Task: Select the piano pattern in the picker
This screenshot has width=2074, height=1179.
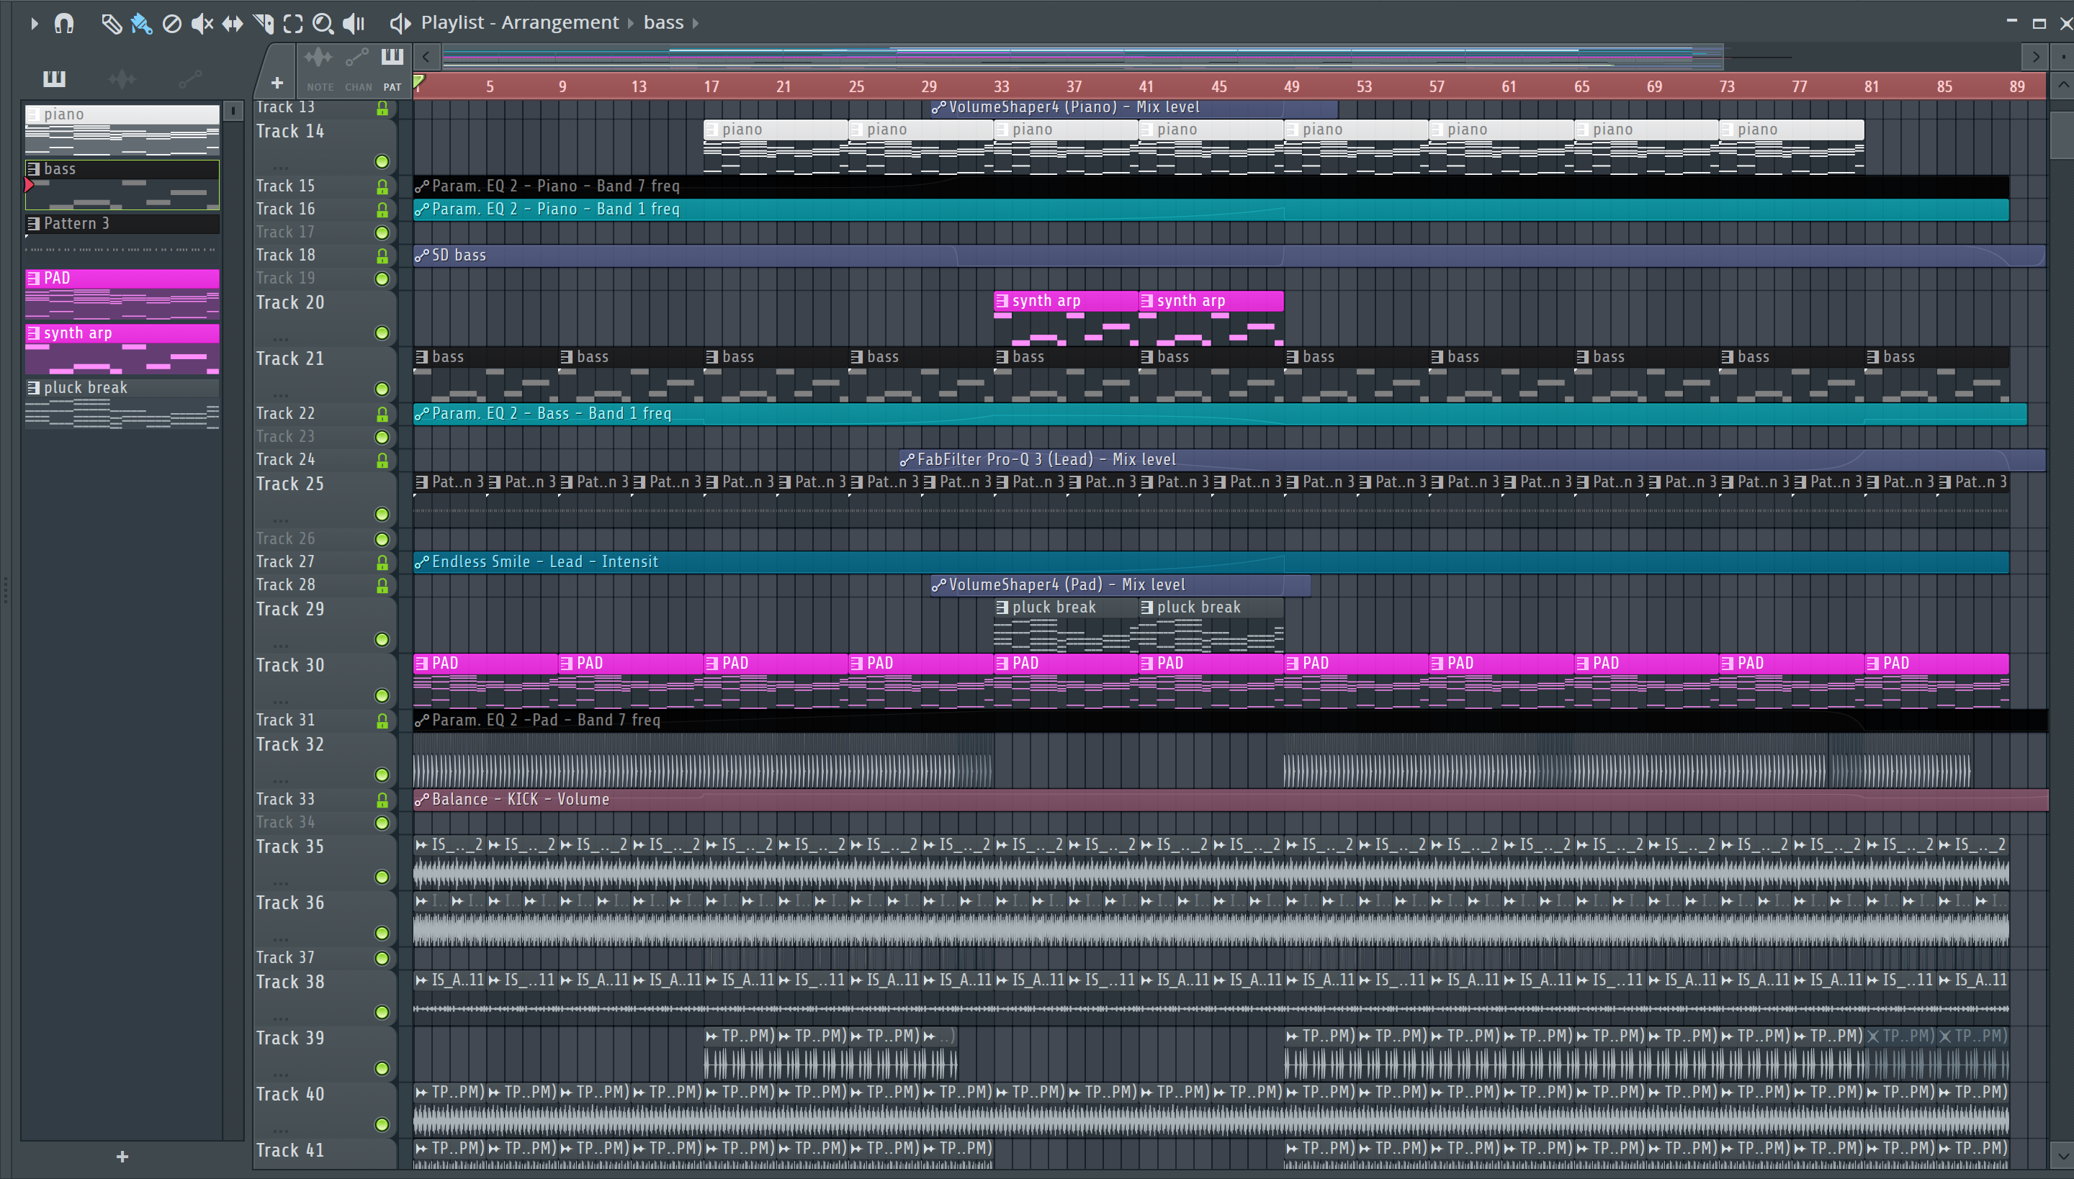Action: 122,130
